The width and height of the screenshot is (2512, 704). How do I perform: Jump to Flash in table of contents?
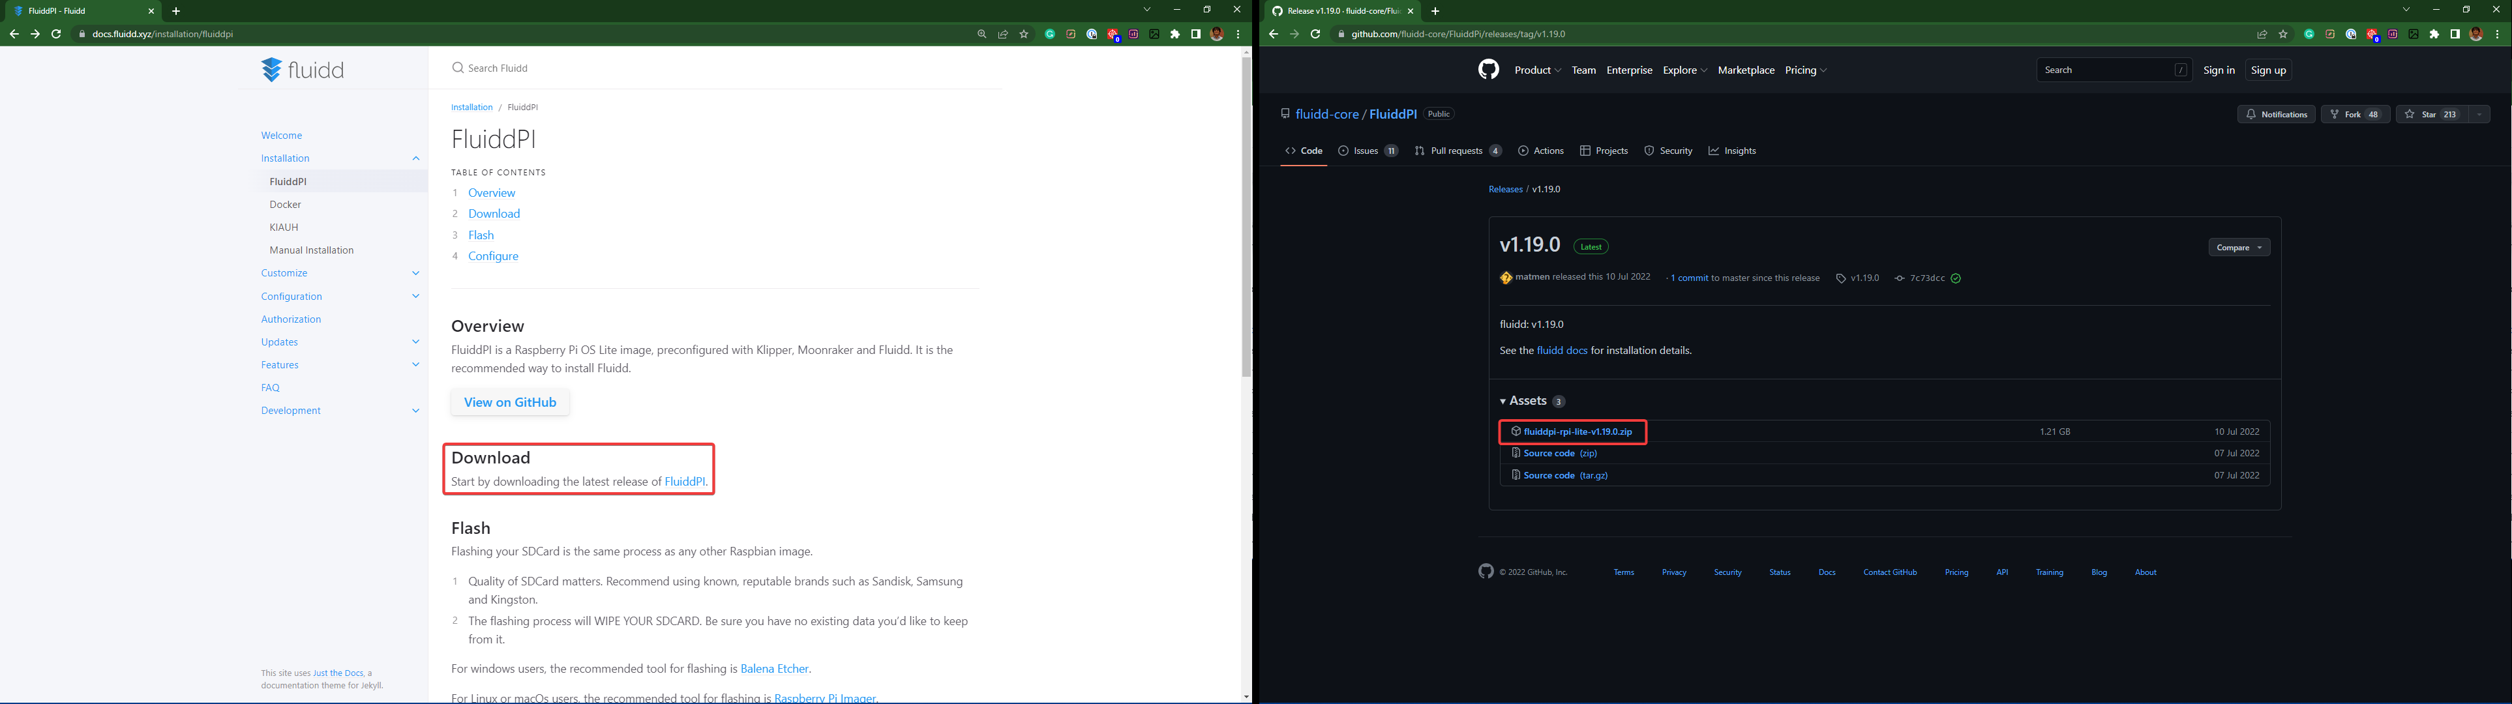481,235
